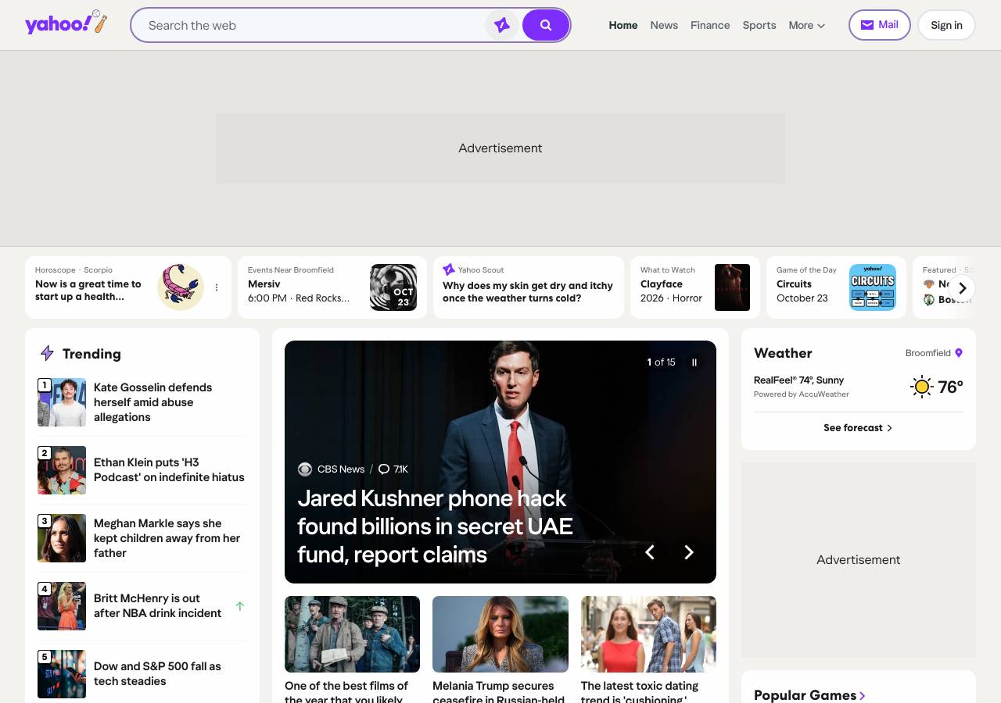Open the Finance nav item
Image resolution: width=1001 pixels, height=703 pixels.
point(710,25)
